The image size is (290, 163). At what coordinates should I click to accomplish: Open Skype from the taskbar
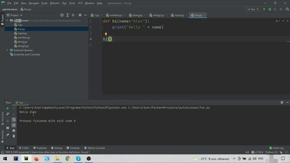pyautogui.click(x=78, y=158)
